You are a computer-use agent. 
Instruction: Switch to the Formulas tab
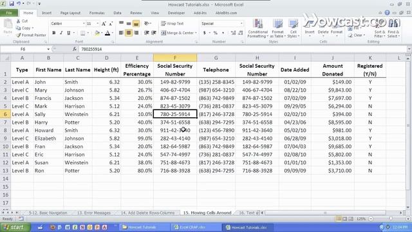(97, 13)
